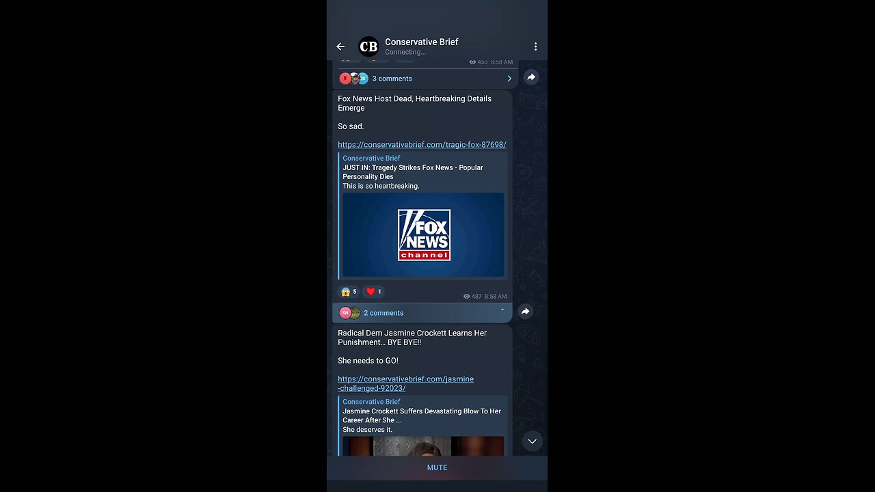Tap the 'Connecting...' status text
This screenshot has width=875, height=492.
(405, 52)
